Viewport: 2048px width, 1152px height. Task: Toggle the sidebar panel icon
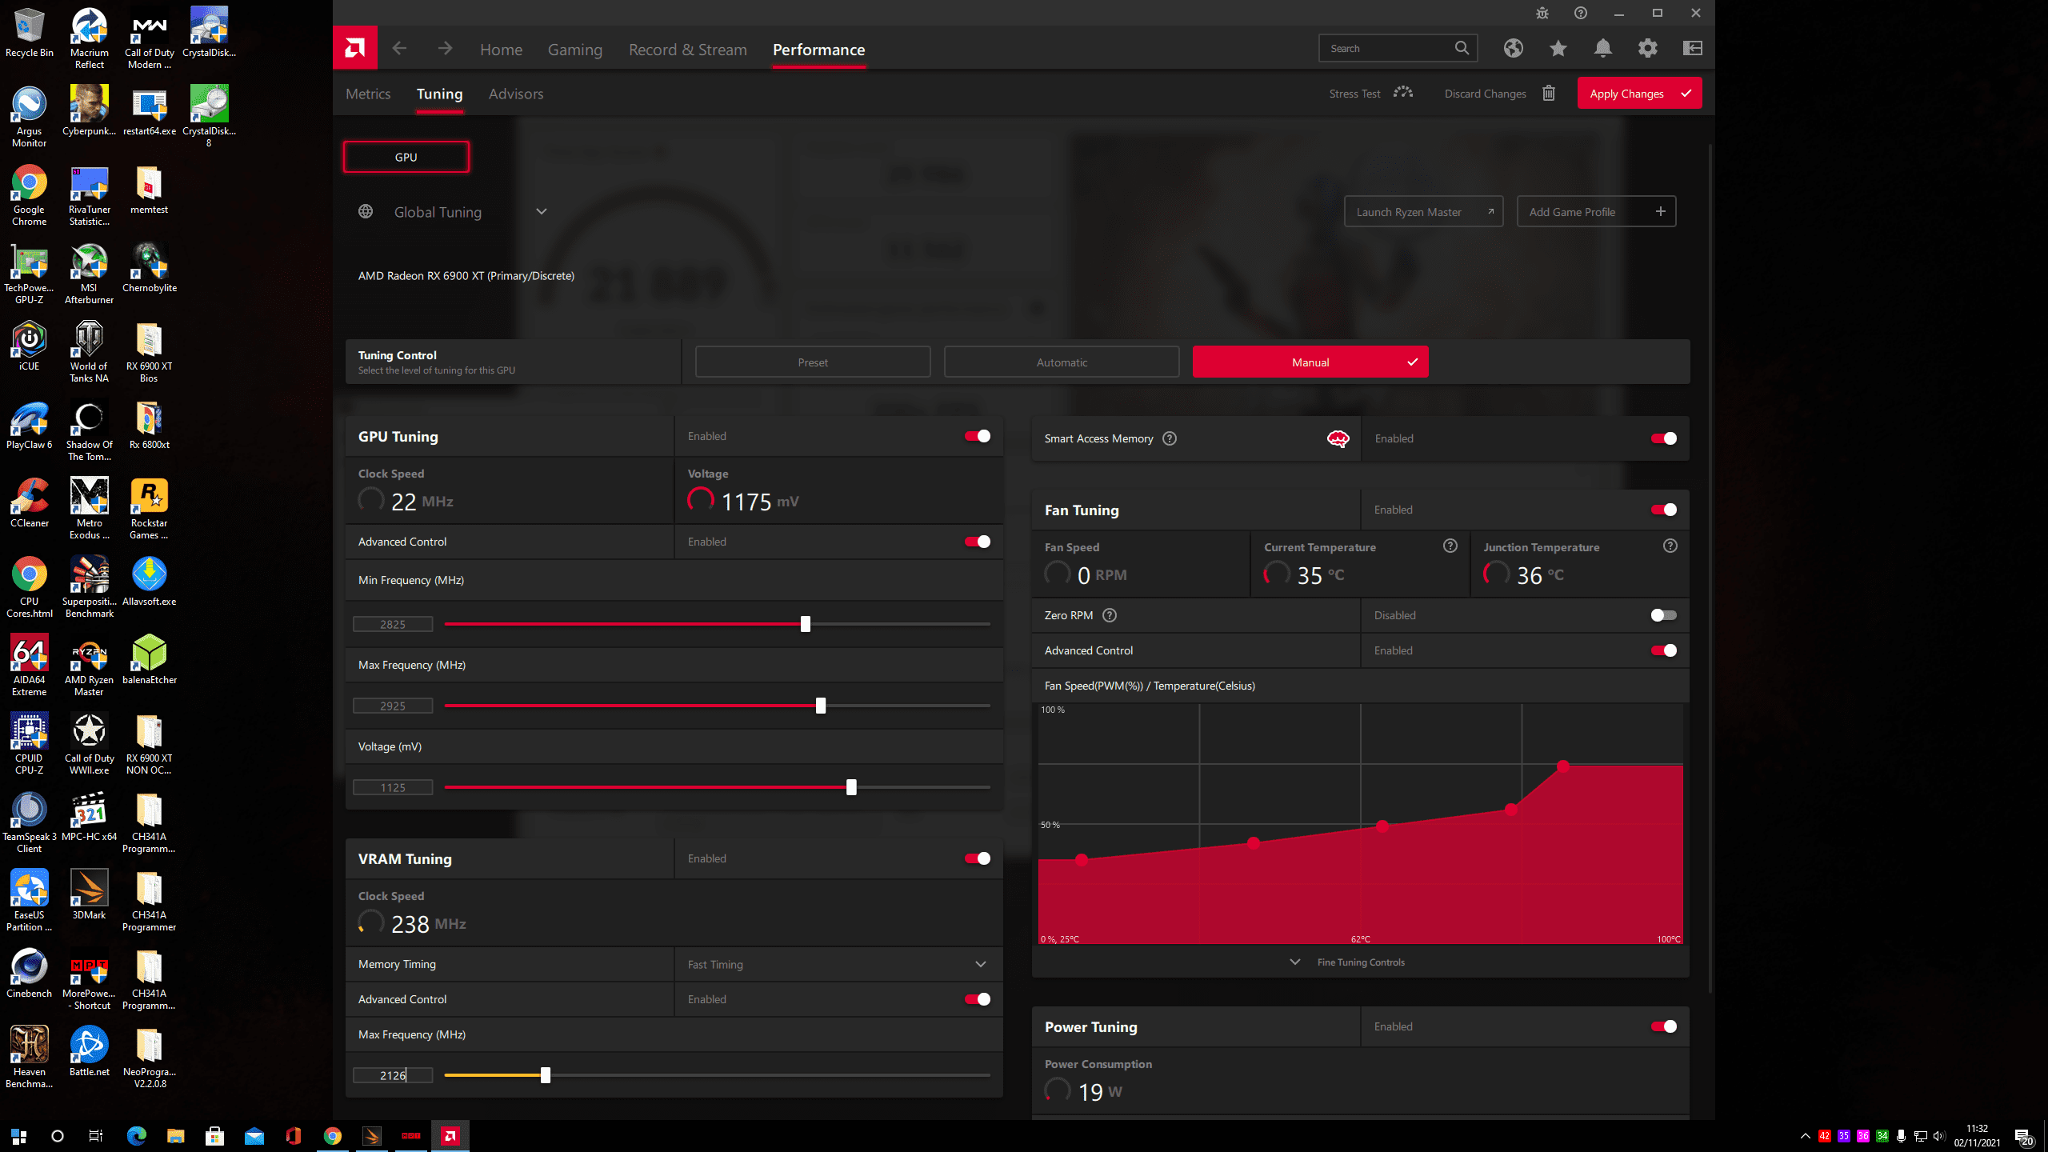[1692, 48]
